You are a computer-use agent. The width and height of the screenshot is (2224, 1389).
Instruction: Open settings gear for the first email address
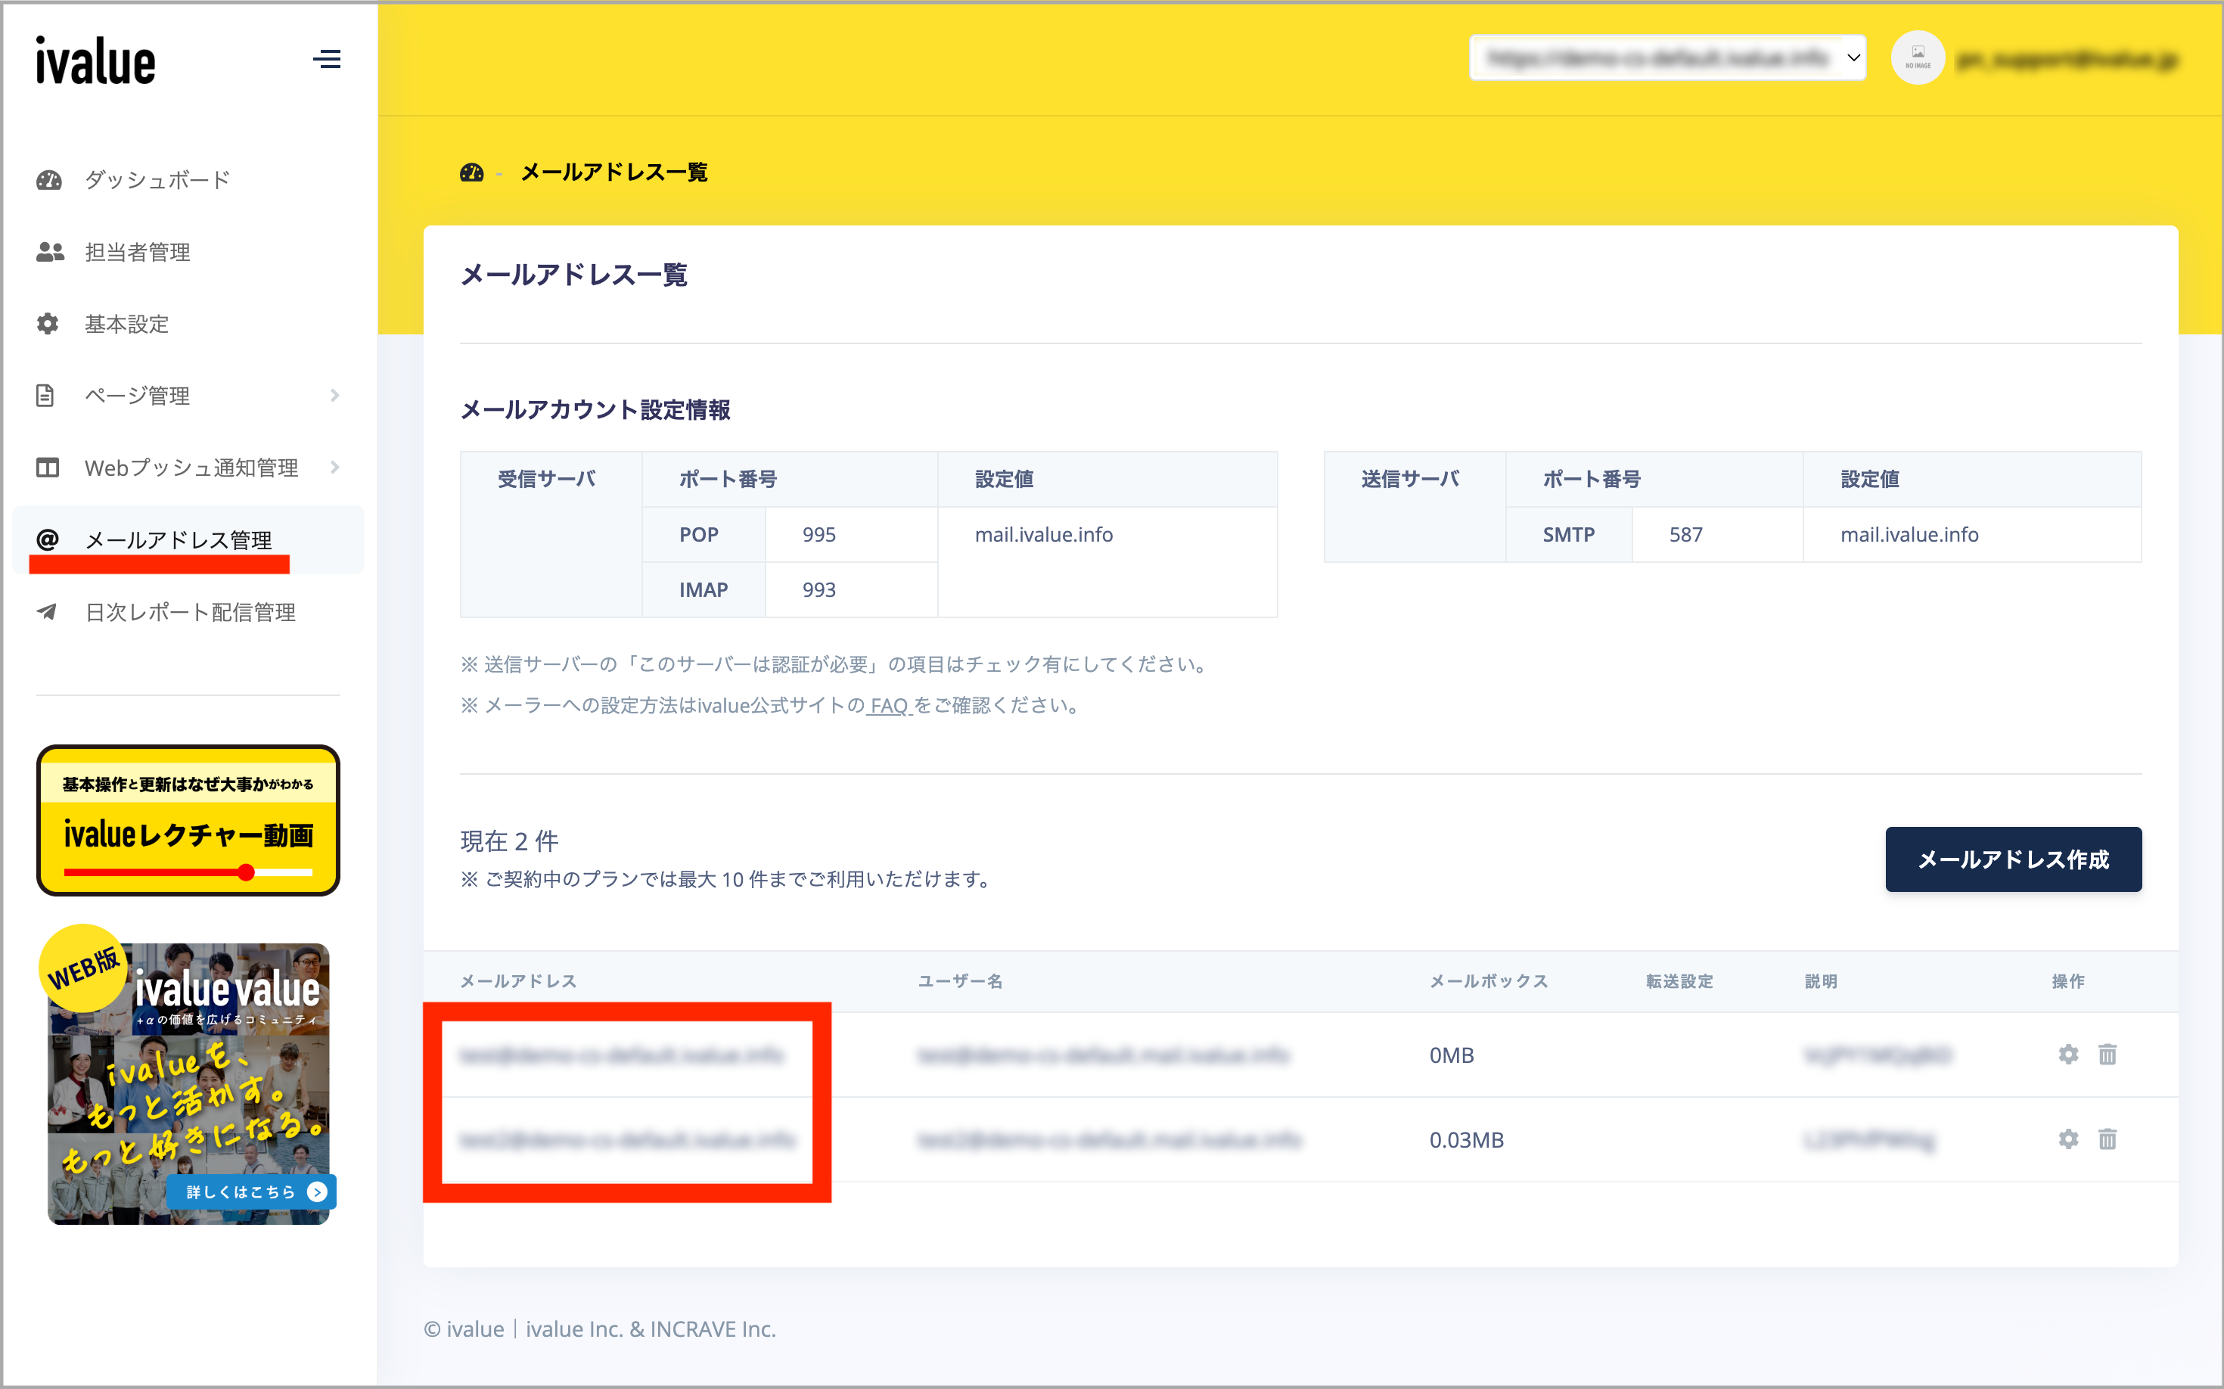(2069, 1055)
